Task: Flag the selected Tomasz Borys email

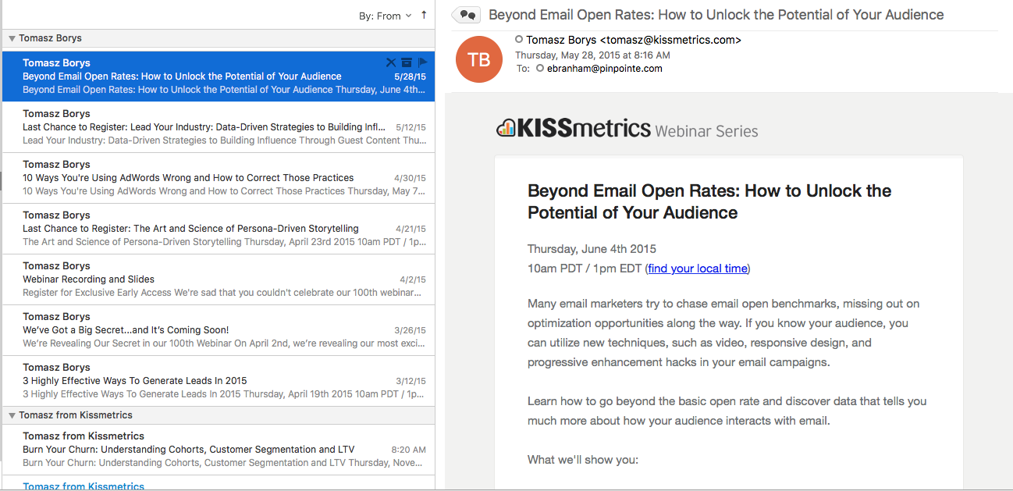Action: coord(423,62)
